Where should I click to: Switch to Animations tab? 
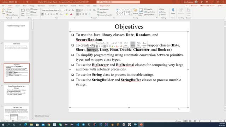point(52,6)
